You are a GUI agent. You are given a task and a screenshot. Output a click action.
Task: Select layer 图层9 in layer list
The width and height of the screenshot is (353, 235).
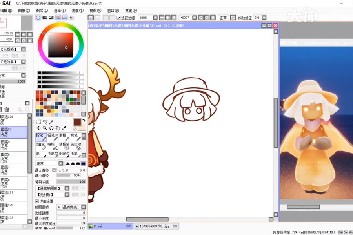pyautogui.click(x=13, y=145)
